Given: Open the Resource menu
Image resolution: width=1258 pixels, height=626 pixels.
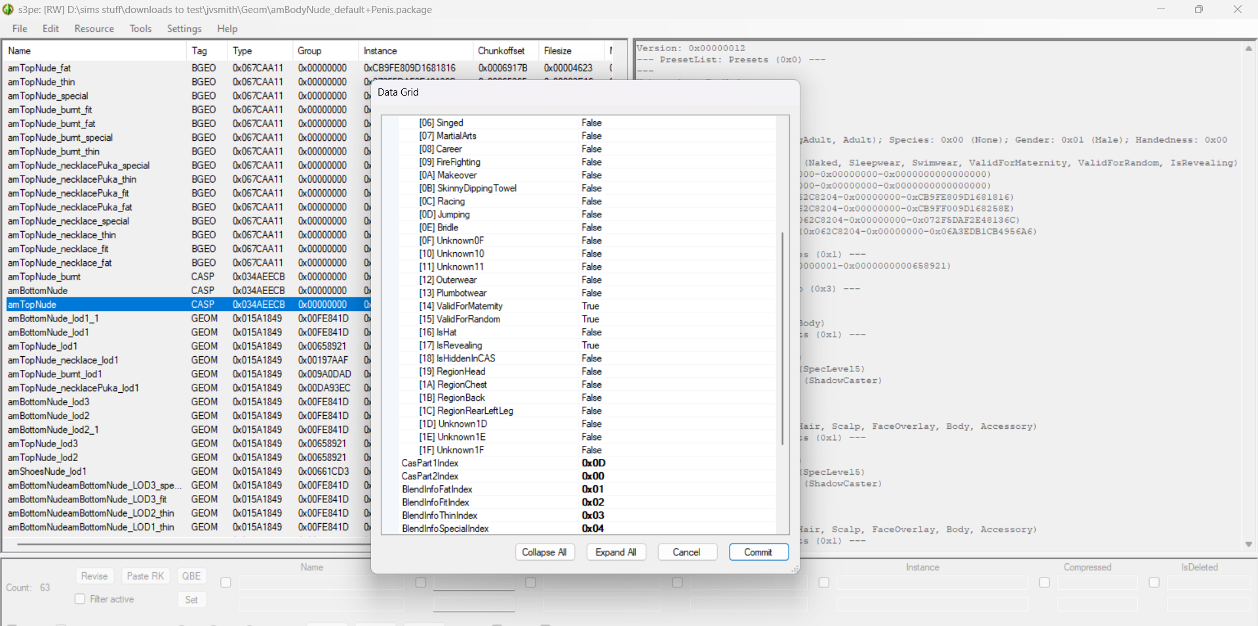Looking at the screenshot, I should 94,29.
